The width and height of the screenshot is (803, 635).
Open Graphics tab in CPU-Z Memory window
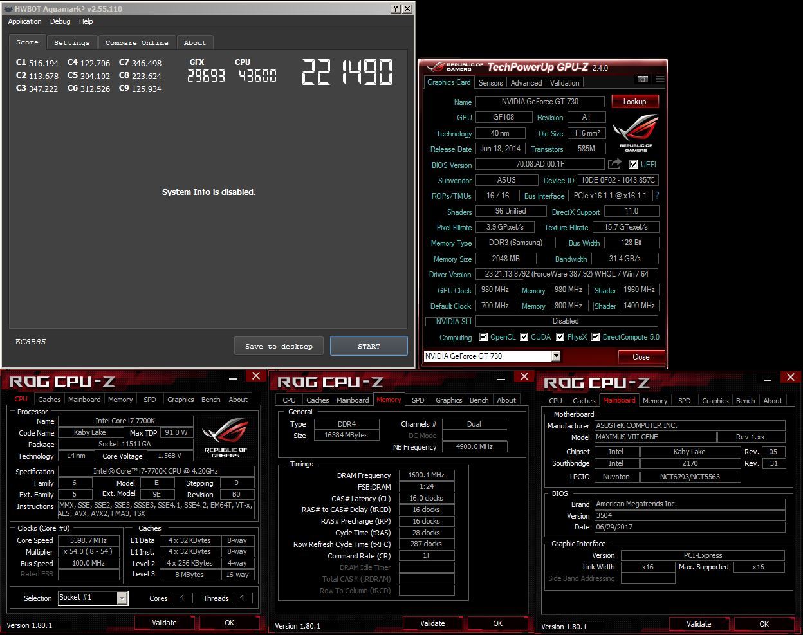(x=449, y=400)
